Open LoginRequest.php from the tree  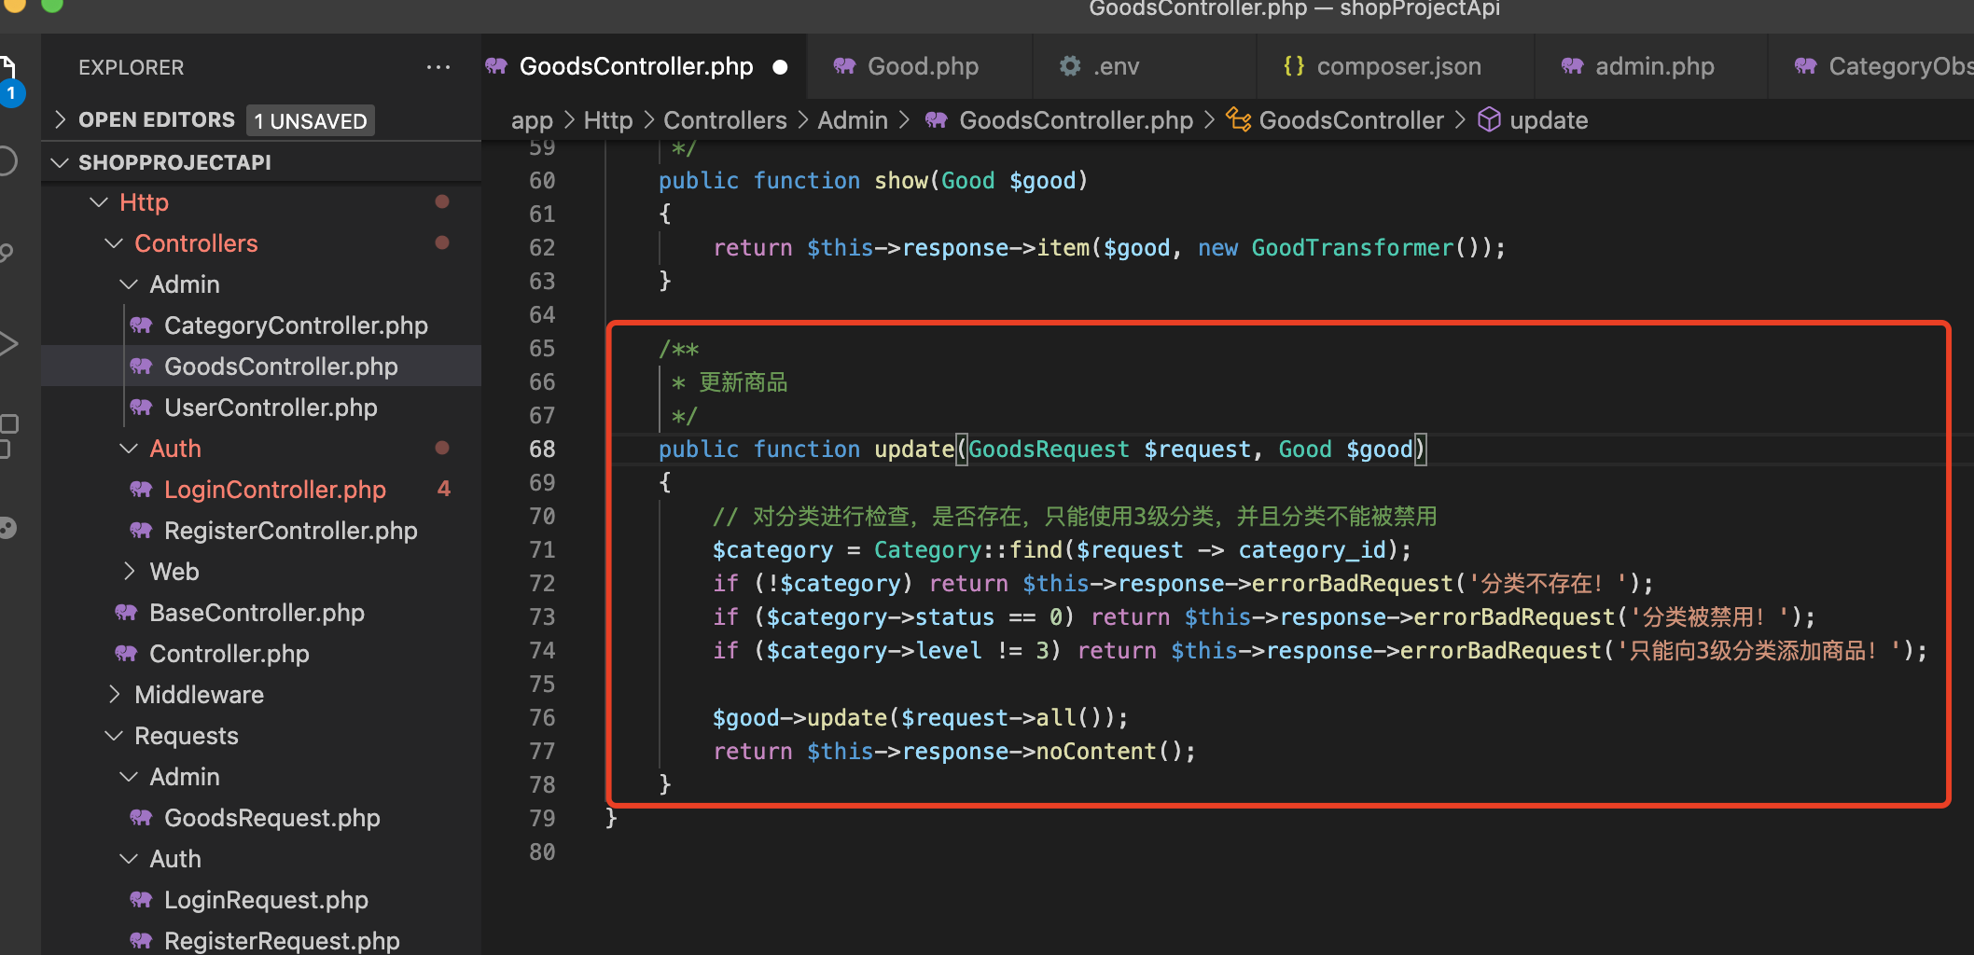pyautogui.click(x=261, y=900)
